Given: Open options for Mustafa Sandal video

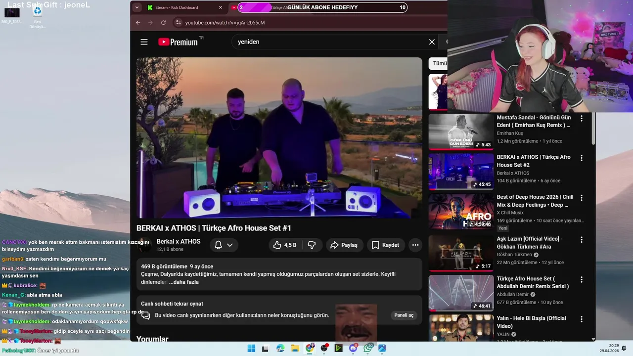Looking at the screenshot, I should (582, 119).
